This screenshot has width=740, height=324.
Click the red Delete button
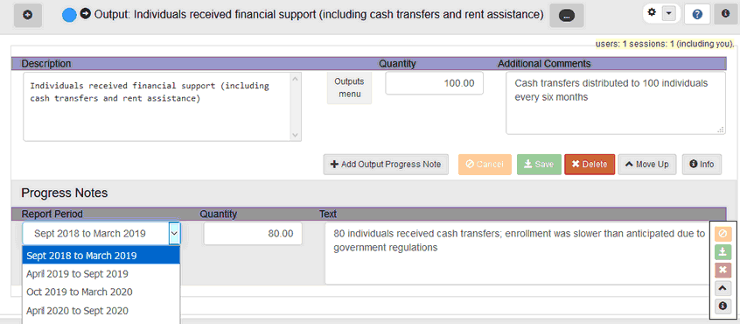[590, 165]
